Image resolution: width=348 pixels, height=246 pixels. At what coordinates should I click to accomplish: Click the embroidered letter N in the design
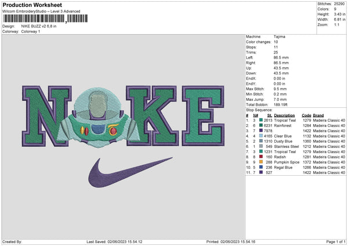tap(46, 116)
